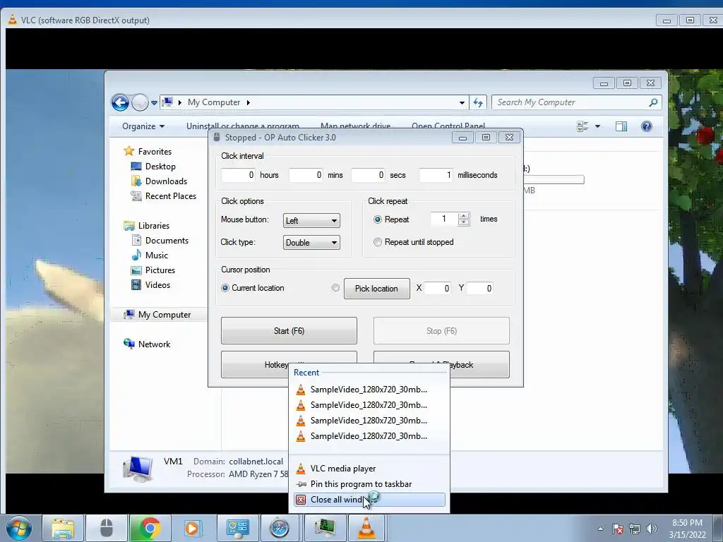The height and width of the screenshot is (542, 723).
Task: Open the system monitor taskbar icon
Action: point(325,528)
